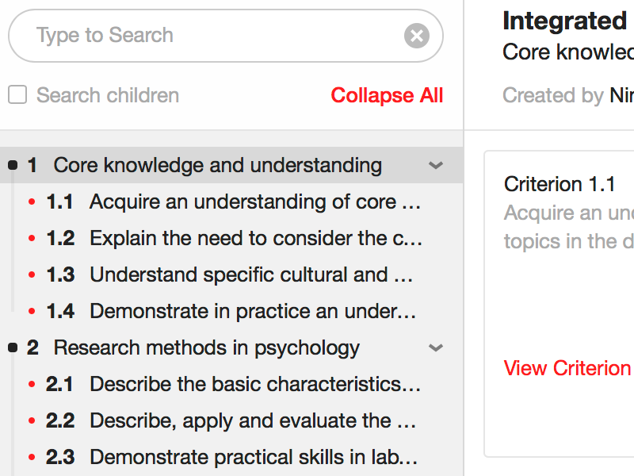
Task: Collapse Research methods in psychology chevron
Action: (435, 347)
